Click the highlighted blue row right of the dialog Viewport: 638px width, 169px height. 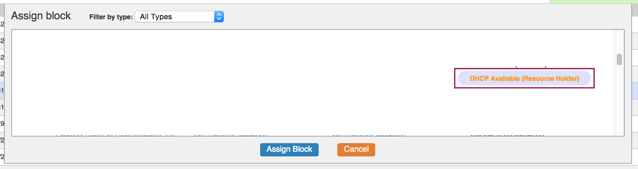pos(635,91)
